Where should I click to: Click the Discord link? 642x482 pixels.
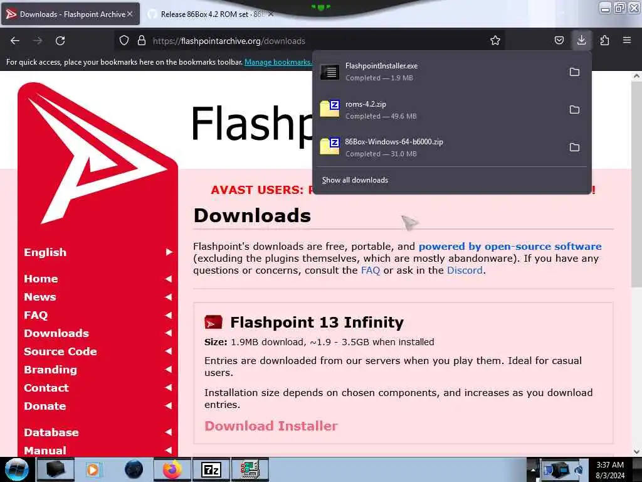465,270
